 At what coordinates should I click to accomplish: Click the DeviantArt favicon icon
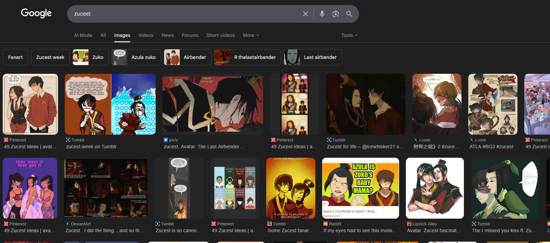tap(67, 224)
